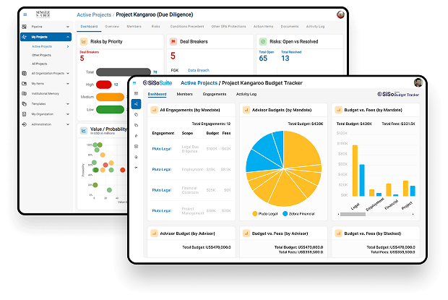Expand the Templates sidebar section
Image resolution: width=448 pixels, height=300 pixels.
click(68, 103)
